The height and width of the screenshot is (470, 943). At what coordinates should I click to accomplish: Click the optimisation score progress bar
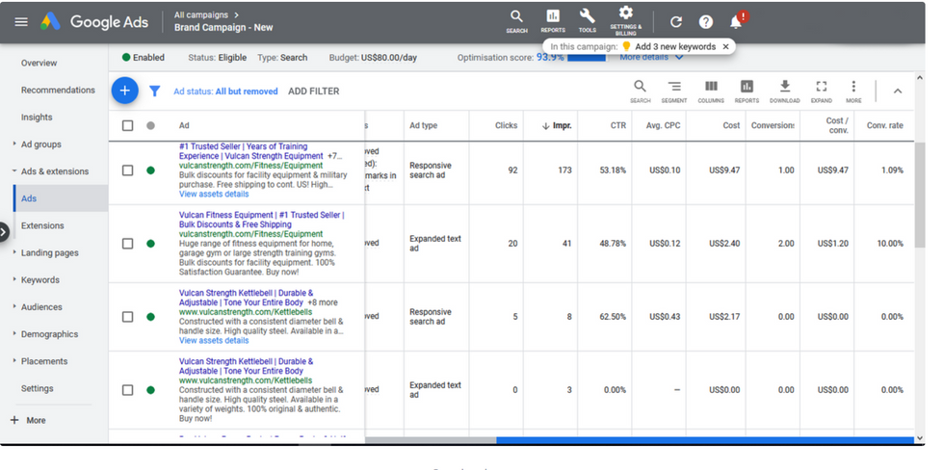pyautogui.click(x=587, y=58)
